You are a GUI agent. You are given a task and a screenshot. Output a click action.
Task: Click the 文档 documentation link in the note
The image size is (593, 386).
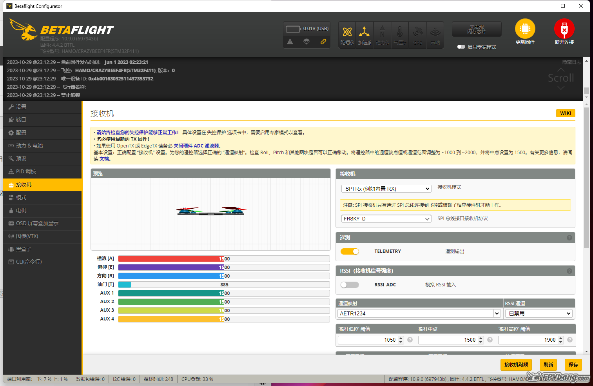click(104, 159)
